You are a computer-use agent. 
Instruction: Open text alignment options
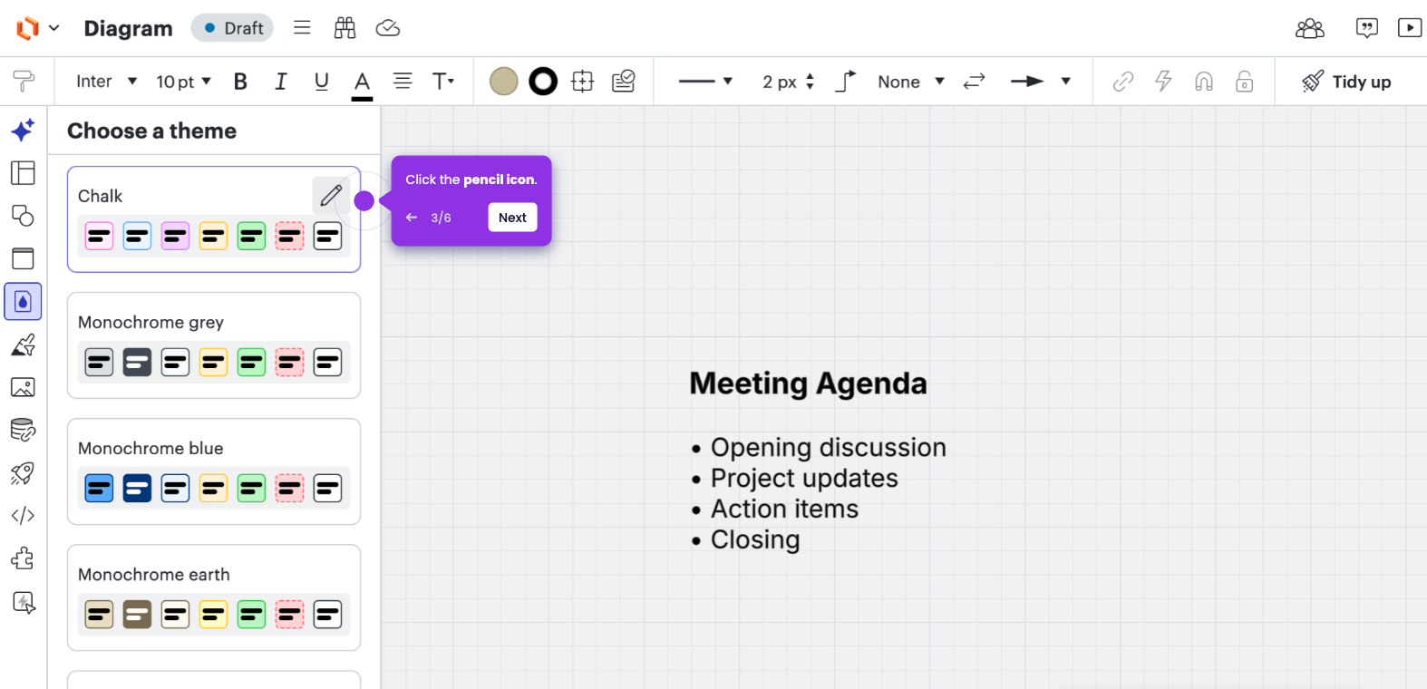click(403, 82)
